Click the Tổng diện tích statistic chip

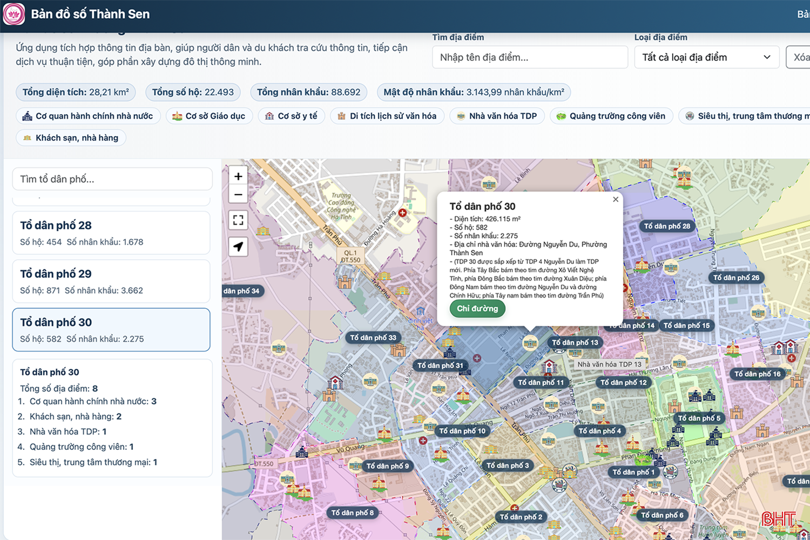(x=76, y=92)
